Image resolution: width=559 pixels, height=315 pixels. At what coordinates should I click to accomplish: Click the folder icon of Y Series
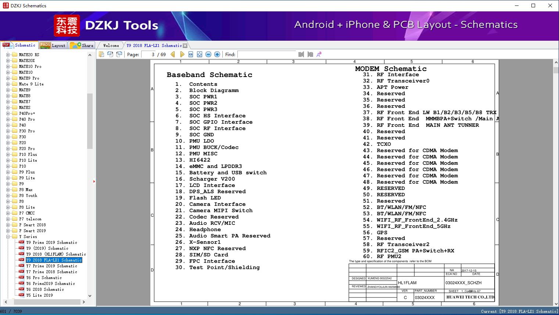pos(15,237)
